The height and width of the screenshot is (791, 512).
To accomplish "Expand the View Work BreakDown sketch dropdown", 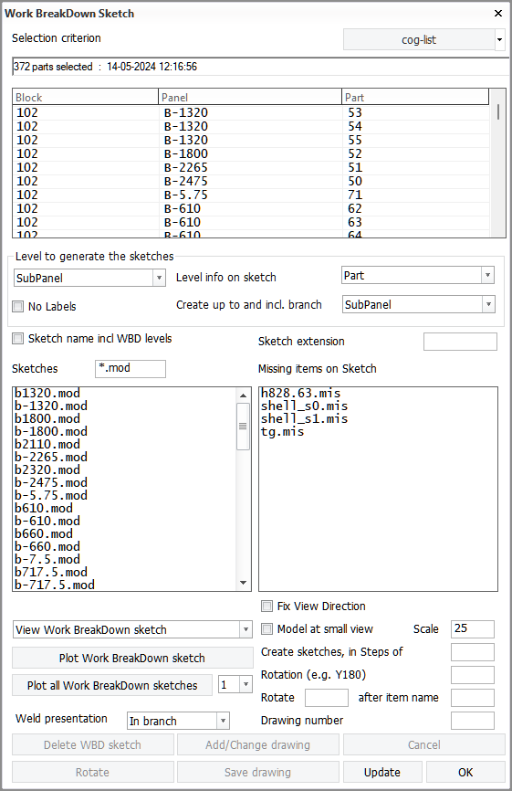I will pos(246,629).
